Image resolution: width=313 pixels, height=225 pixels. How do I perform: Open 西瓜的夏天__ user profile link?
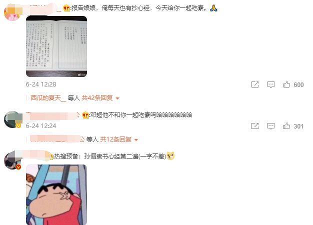[48, 98]
